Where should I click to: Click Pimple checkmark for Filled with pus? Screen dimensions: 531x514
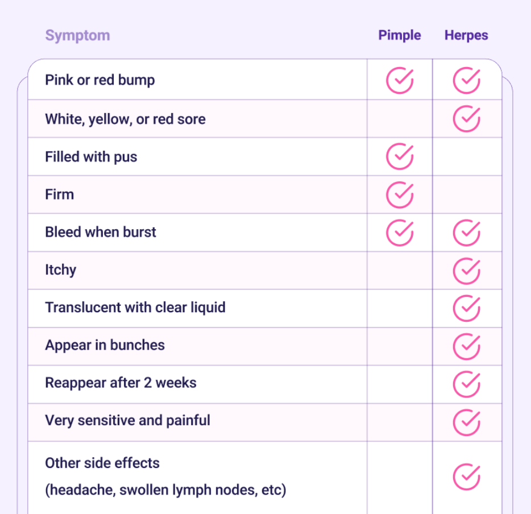tap(400, 156)
